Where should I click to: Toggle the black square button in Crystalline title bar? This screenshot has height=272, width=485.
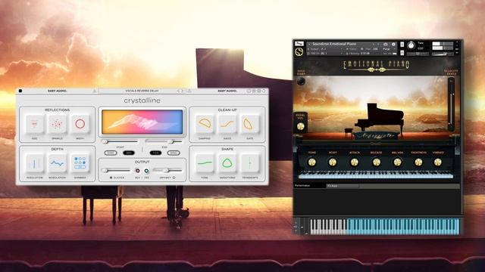pos(20,91)
